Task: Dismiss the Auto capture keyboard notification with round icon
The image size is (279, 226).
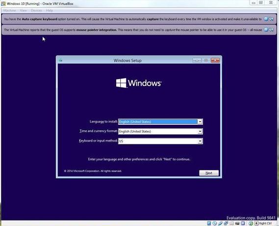Action: pos(266,19)
